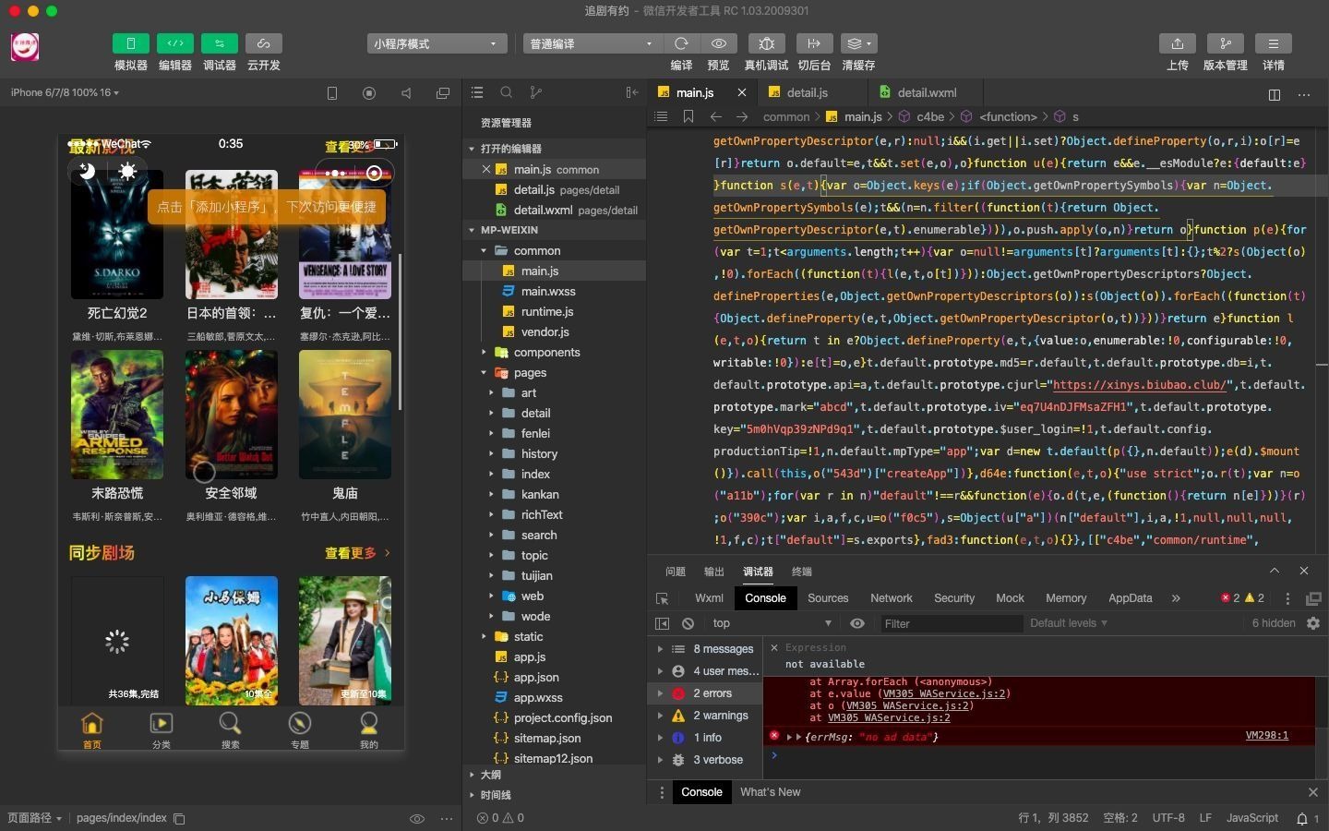Switch to the detail.js editor tab
This screenshot has height=831, width=1329.
808,92
